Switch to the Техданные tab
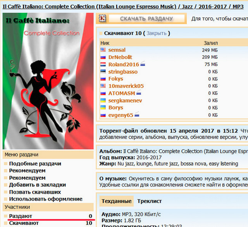This screenshot has height=227, width=248. pyautogui.click(x=116, y=201)
